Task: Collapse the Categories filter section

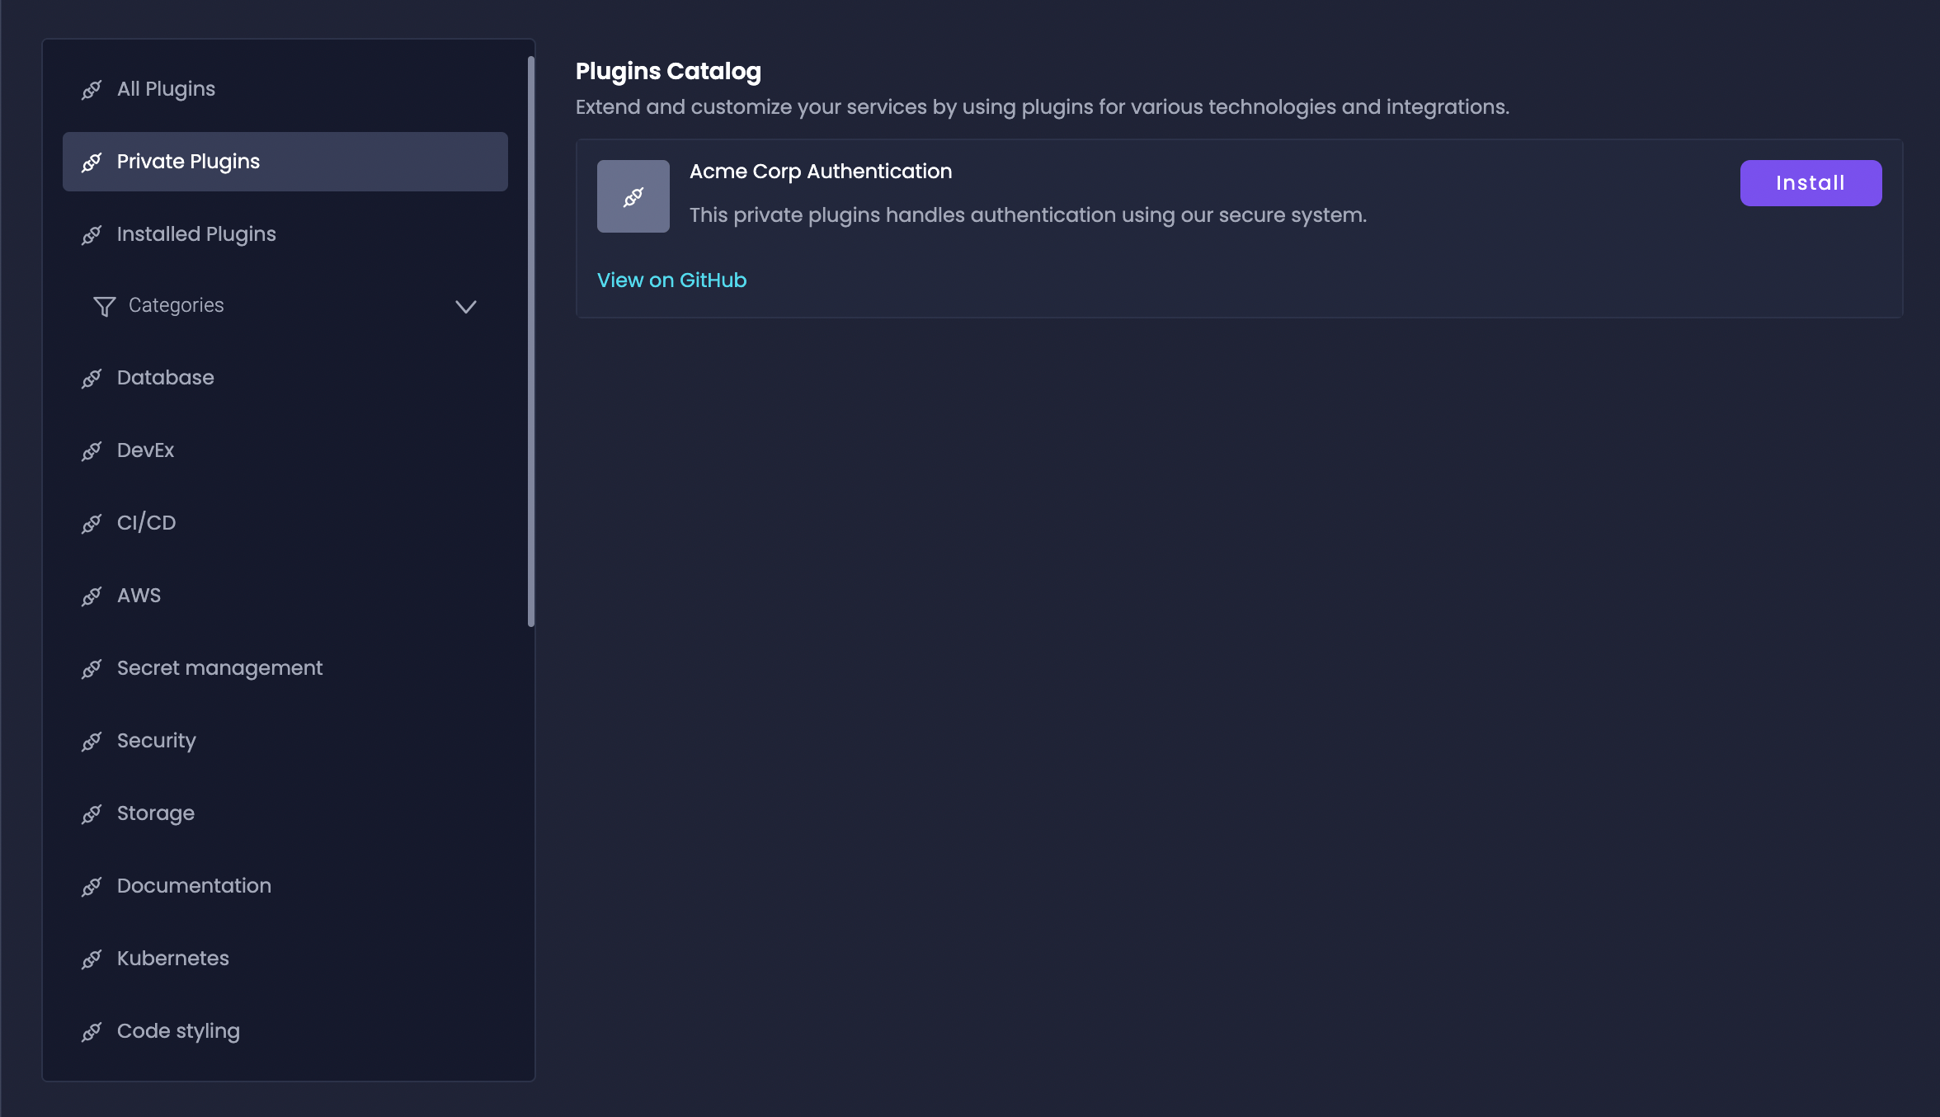Action: 464,305
